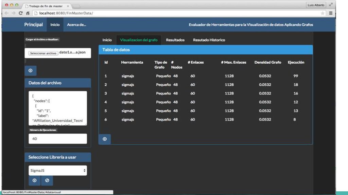Screen dimensions: 348x195
Task: Click the upload icon button below the file chooser
Action: click(x=31, y=70)
